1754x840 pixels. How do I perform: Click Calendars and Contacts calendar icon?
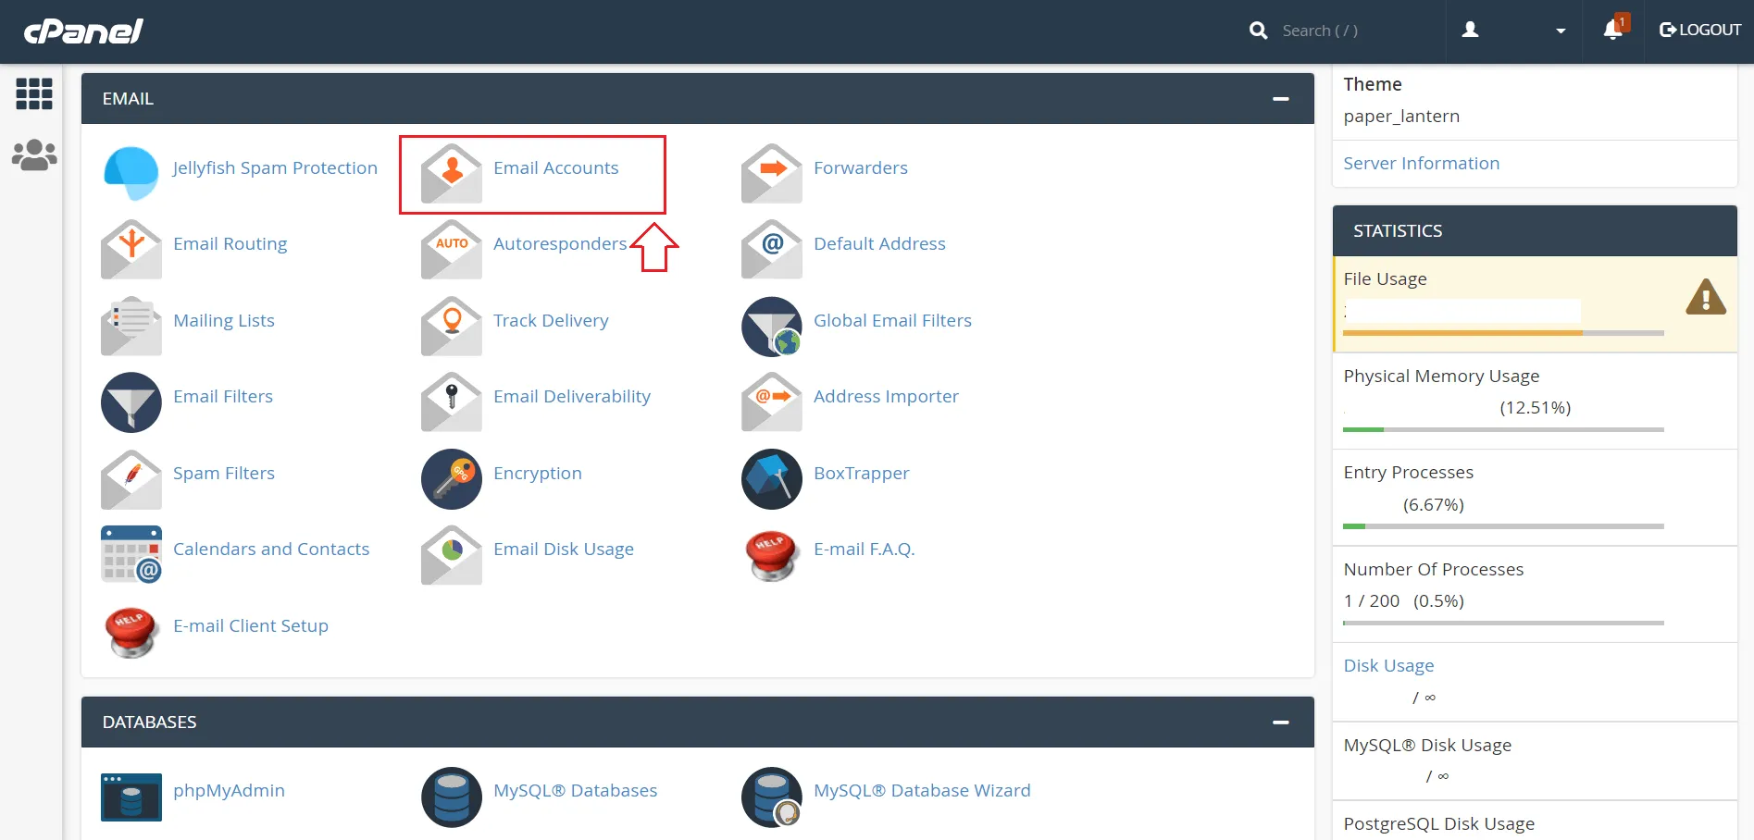tap(131, 554)
